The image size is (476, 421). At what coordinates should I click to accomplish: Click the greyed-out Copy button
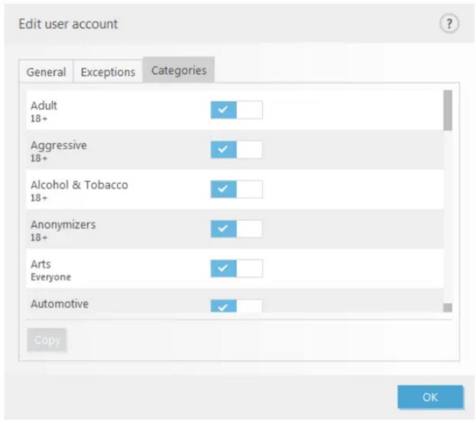pos(47,340)
